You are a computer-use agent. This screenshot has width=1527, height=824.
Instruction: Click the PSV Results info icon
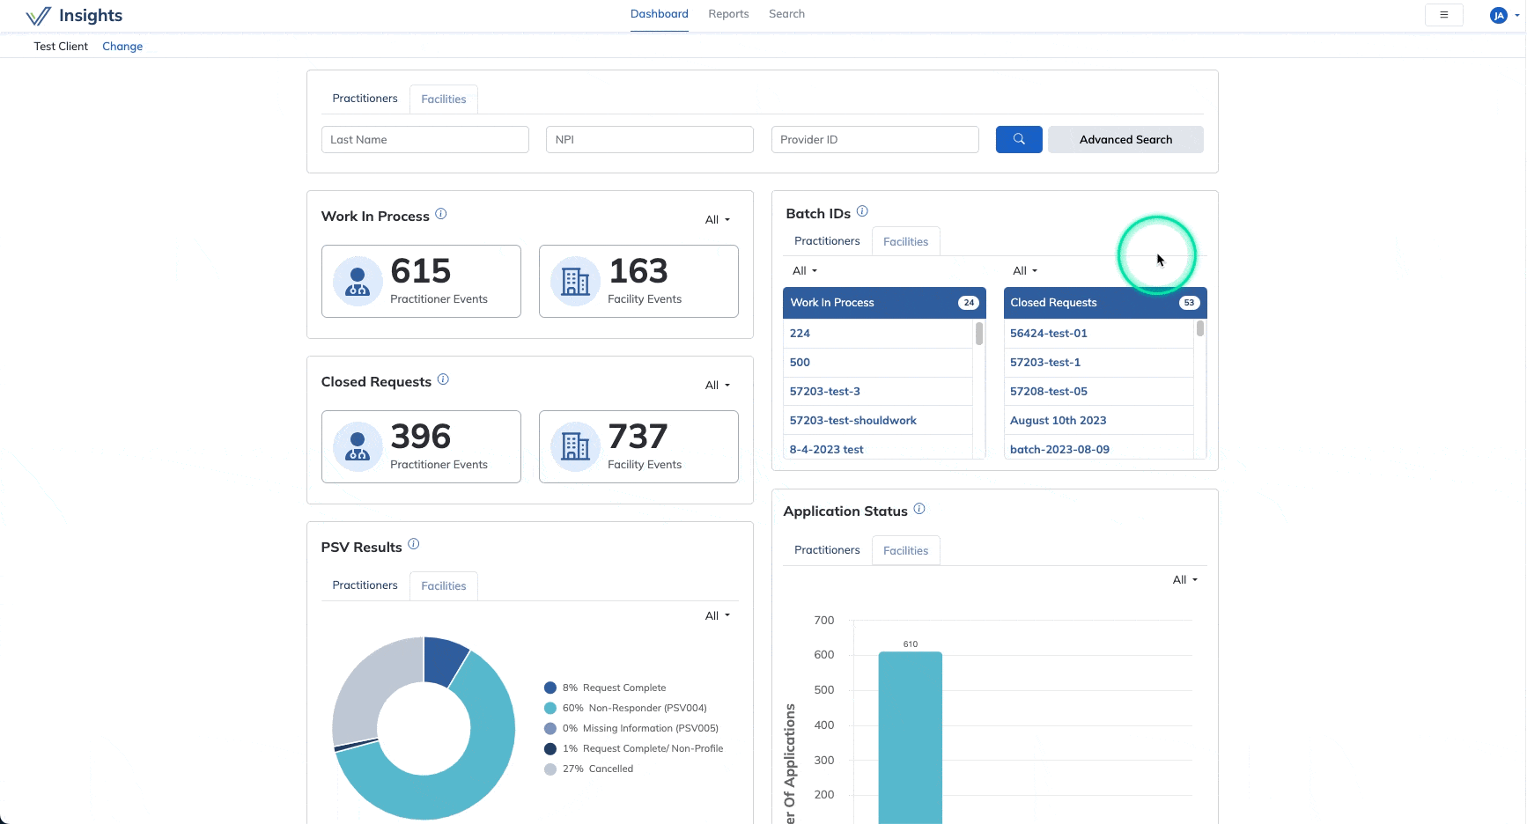click(413, 544)
